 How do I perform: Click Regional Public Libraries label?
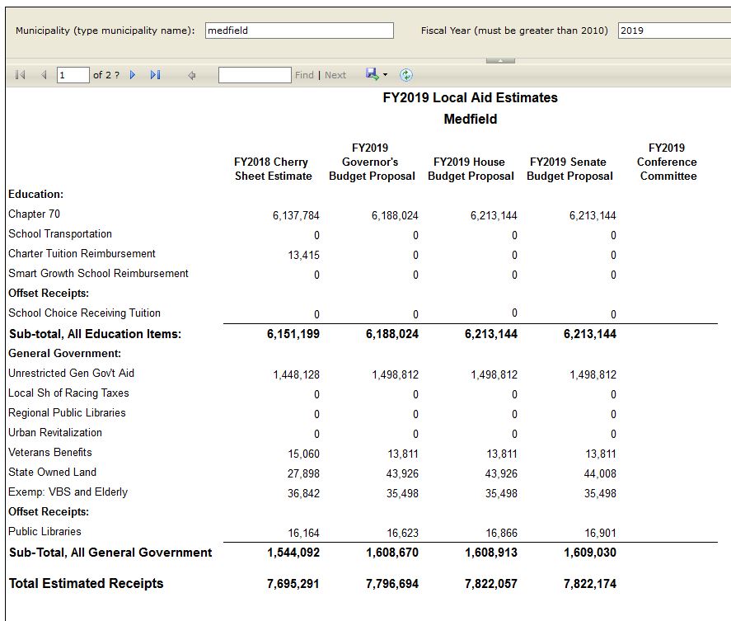[67, 413]
